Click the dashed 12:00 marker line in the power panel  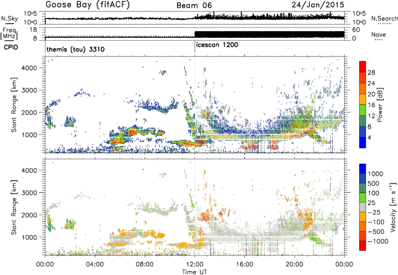(195, 105)
